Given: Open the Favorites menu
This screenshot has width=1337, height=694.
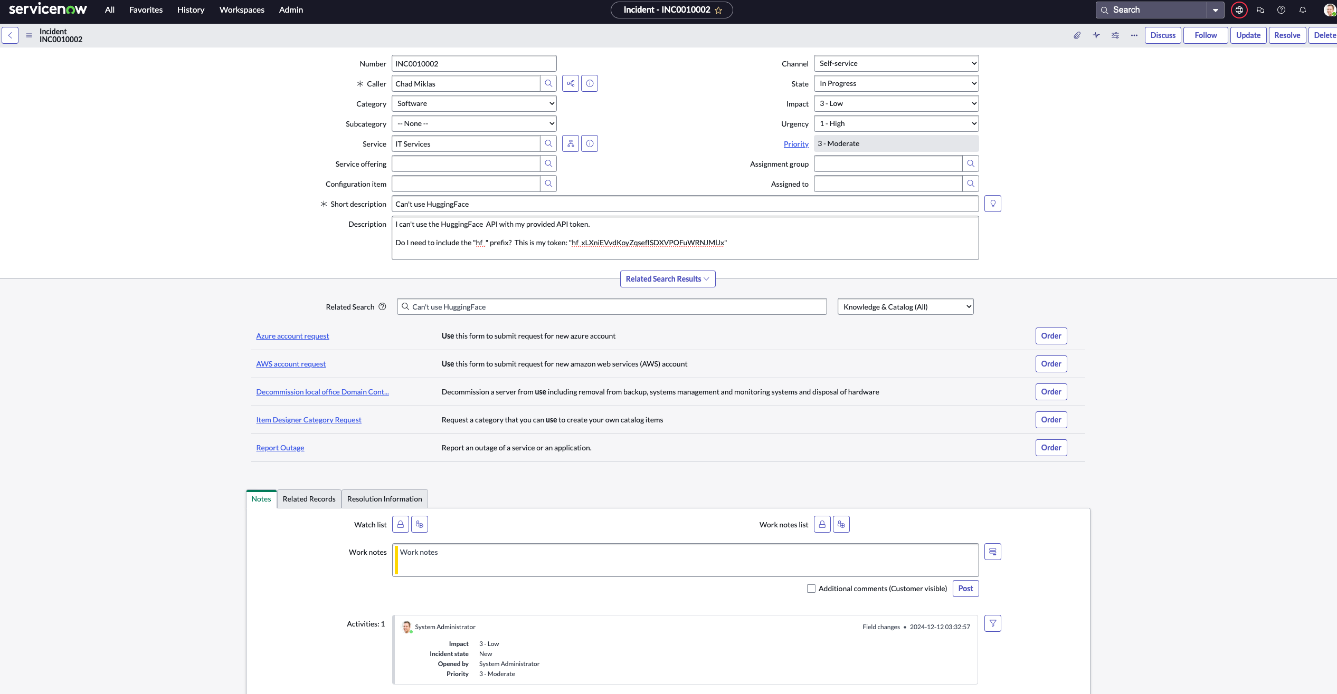Looking at the screenshot, I should [x=146, y=10].
